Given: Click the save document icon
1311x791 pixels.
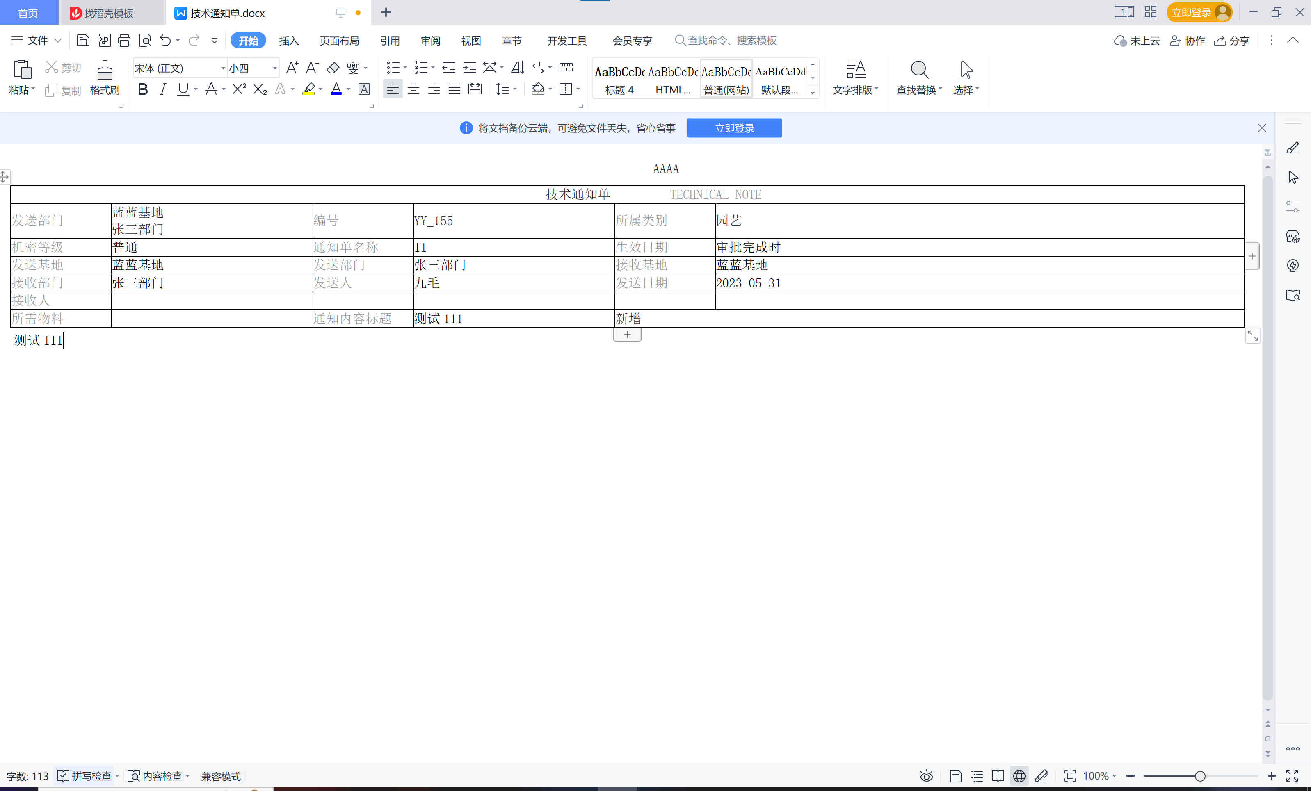Looking at the screenshot, I should pyautogui.click(x=83, y=40).
